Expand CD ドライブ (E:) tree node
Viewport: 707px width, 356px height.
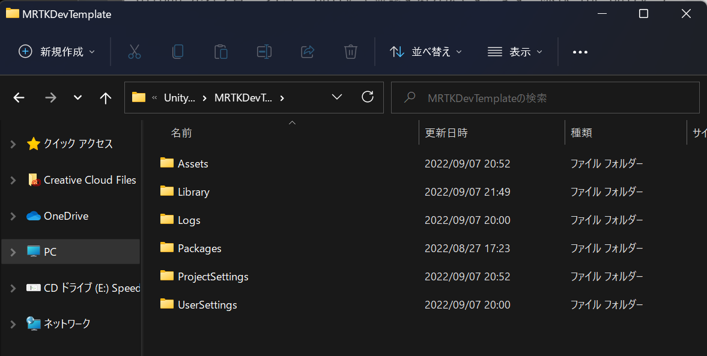tap(13, 288)
